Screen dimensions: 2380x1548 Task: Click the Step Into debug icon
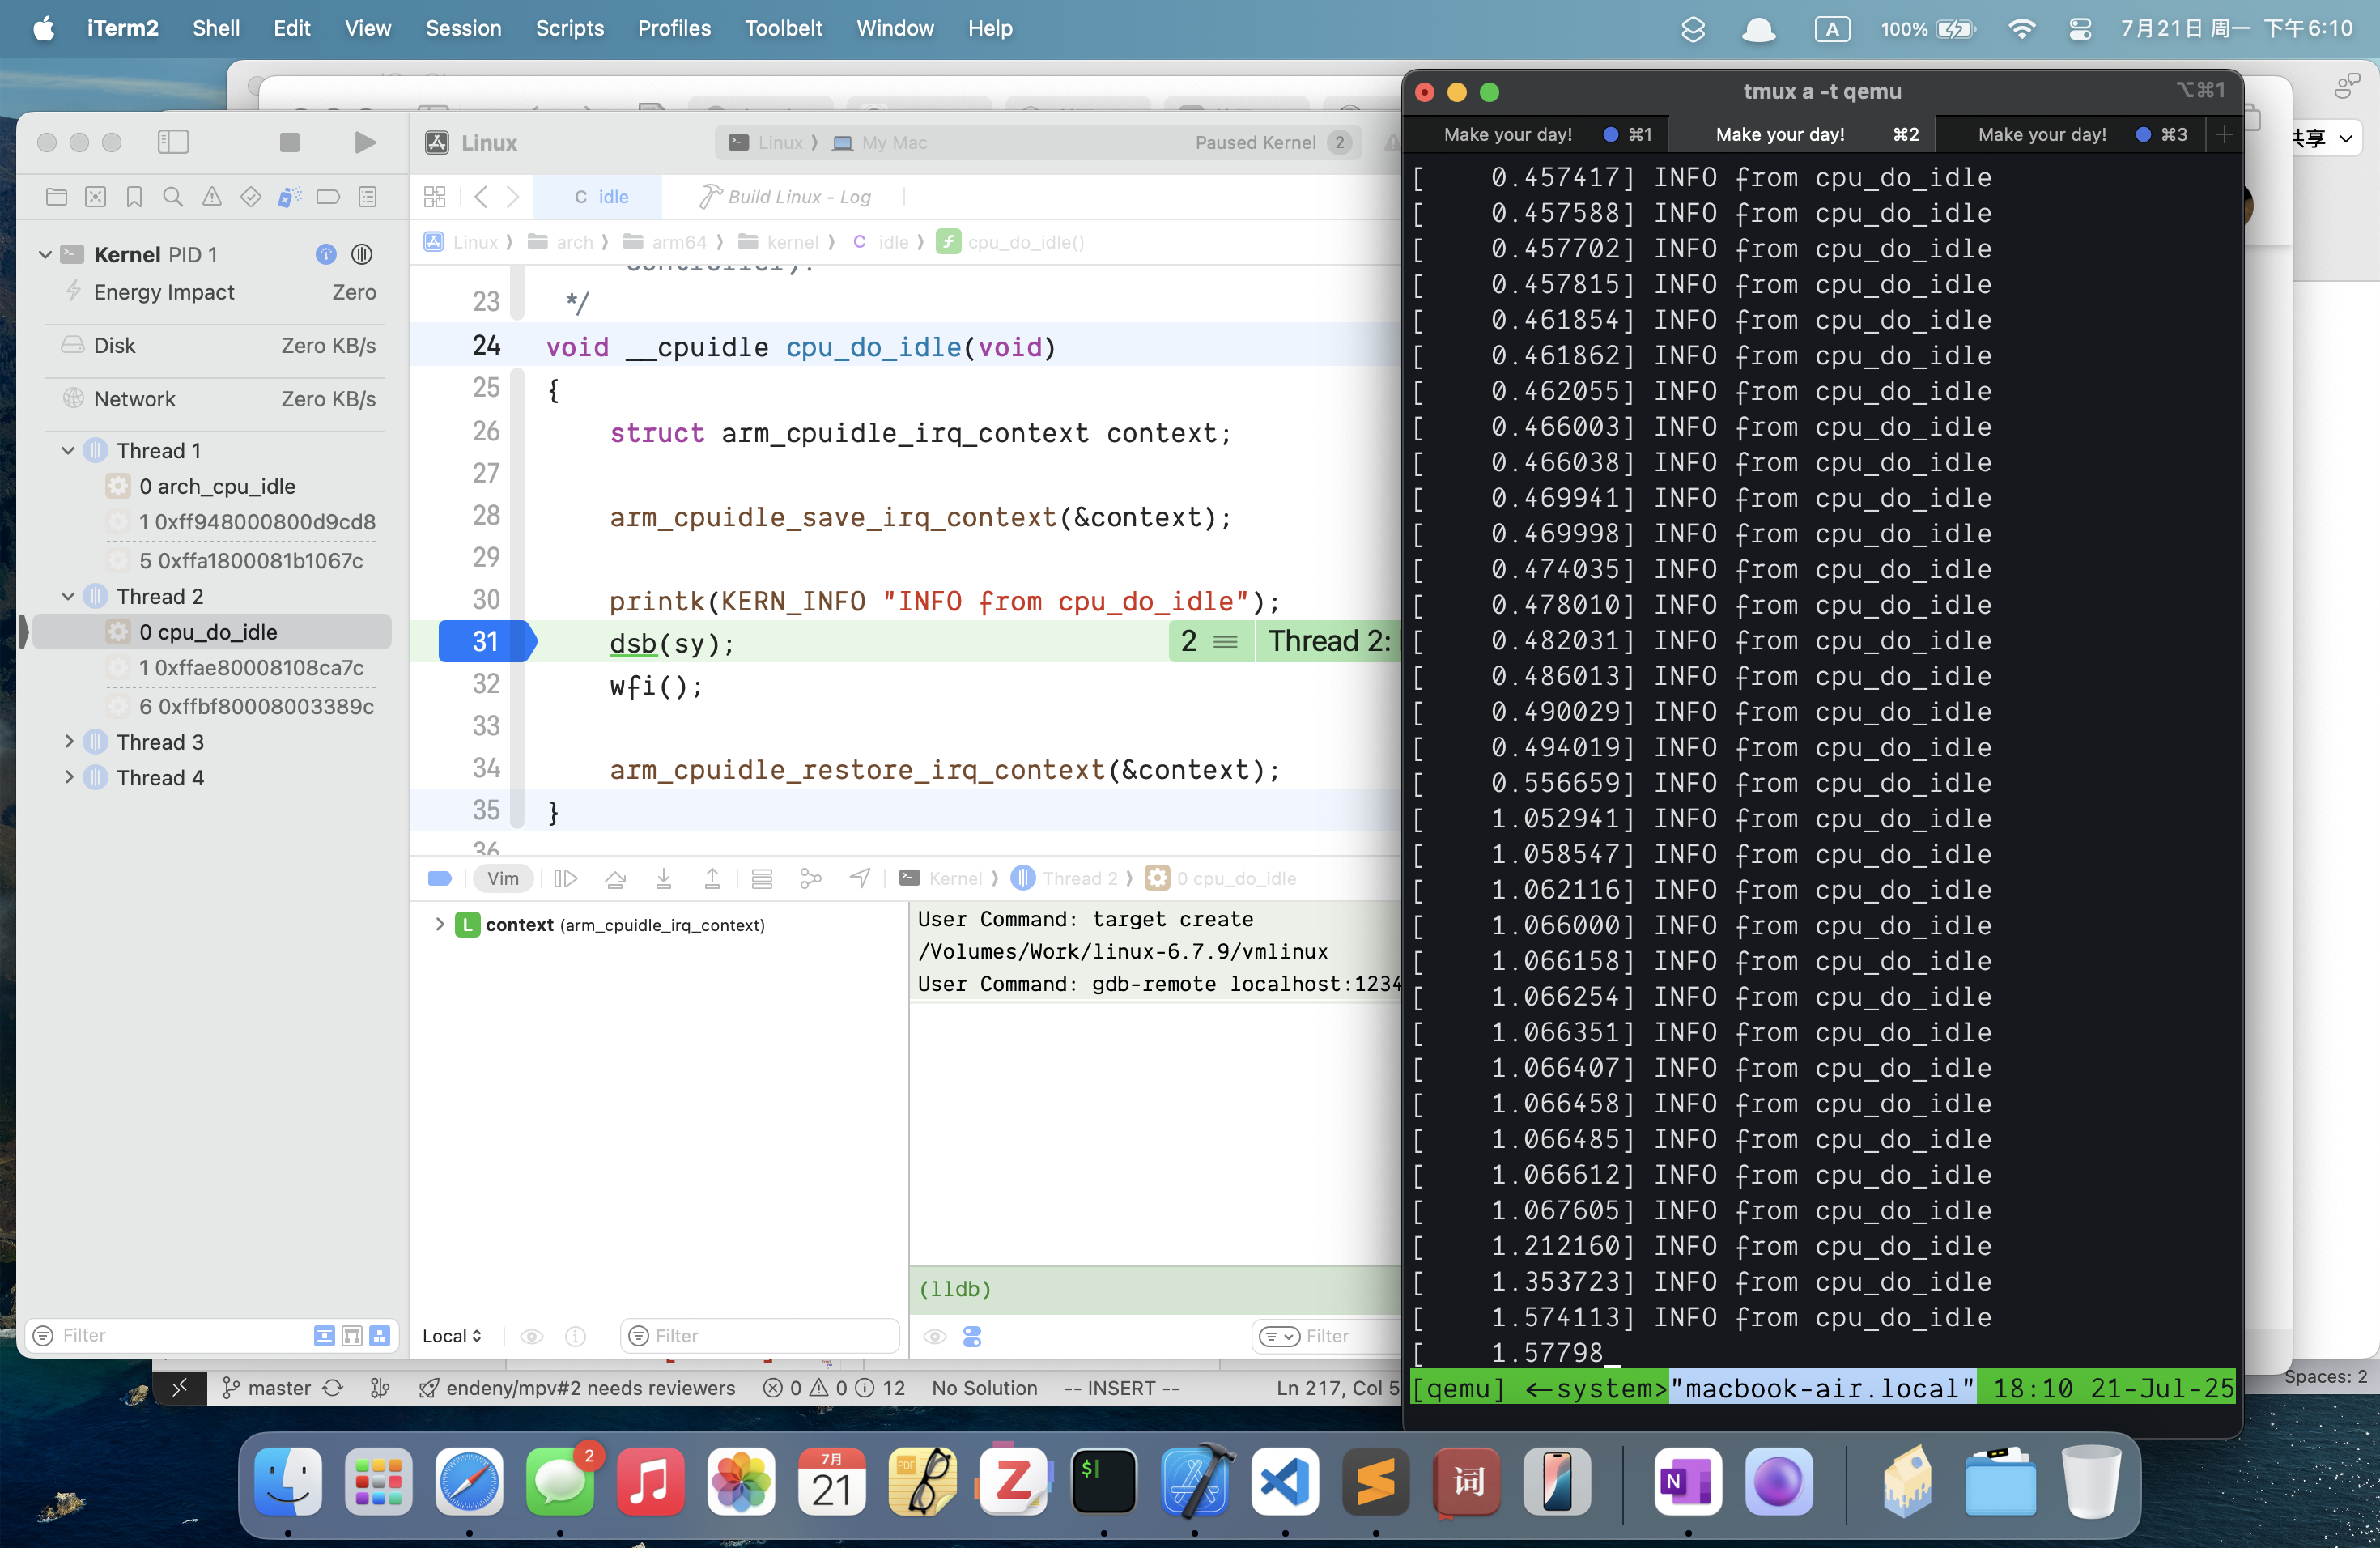pos(663,878)
